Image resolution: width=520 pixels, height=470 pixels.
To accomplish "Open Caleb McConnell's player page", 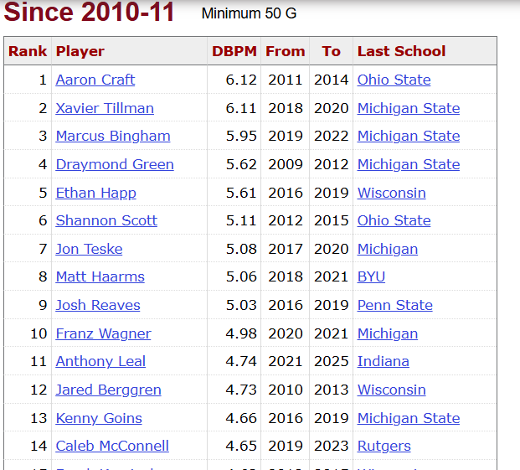I will pyautogui.click(x=112, y=446).
